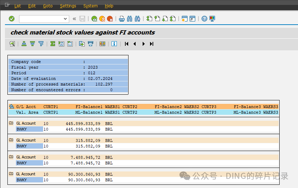
Task: Click the mail recipient envelope icon
Action: coord(90,44)
